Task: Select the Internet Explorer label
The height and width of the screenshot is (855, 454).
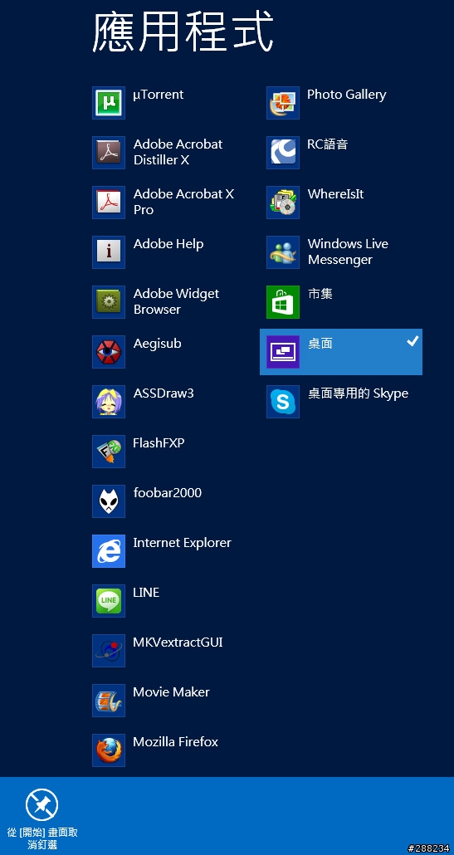Action: point(182,543)
